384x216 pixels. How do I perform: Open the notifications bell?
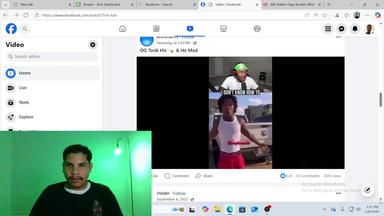tap(355, 29)
